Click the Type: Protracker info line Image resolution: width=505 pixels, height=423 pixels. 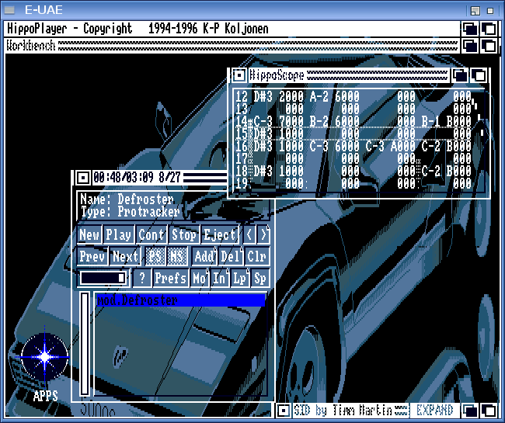pyautogui.click(x=130, y=212)
